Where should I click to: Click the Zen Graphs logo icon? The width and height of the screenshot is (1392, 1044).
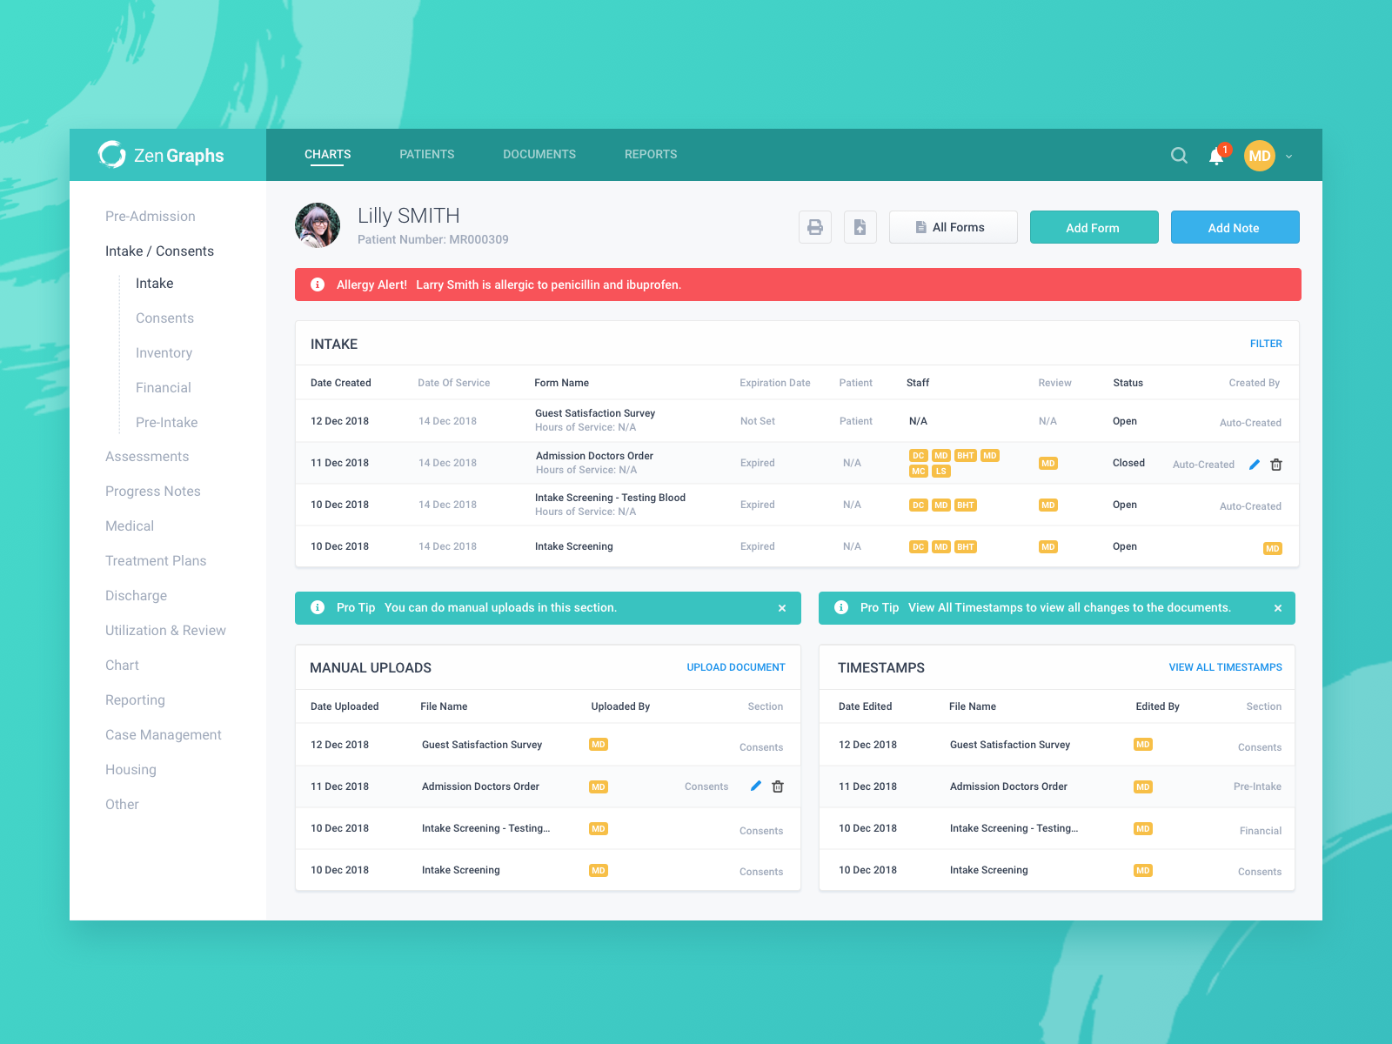(x=113, y=155)
